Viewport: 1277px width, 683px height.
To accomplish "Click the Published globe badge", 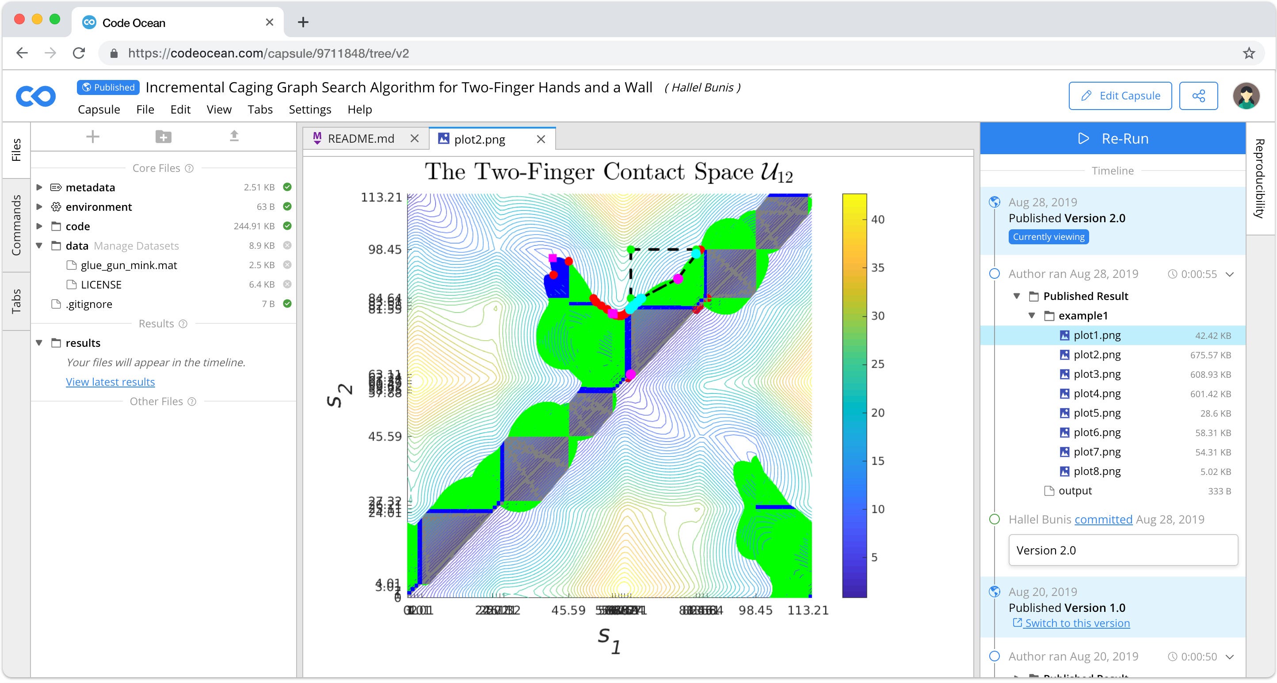I will click(107, 87).
